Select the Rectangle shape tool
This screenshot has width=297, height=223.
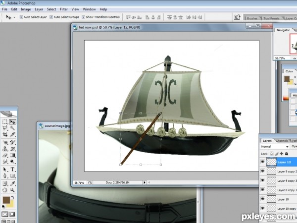12,176
